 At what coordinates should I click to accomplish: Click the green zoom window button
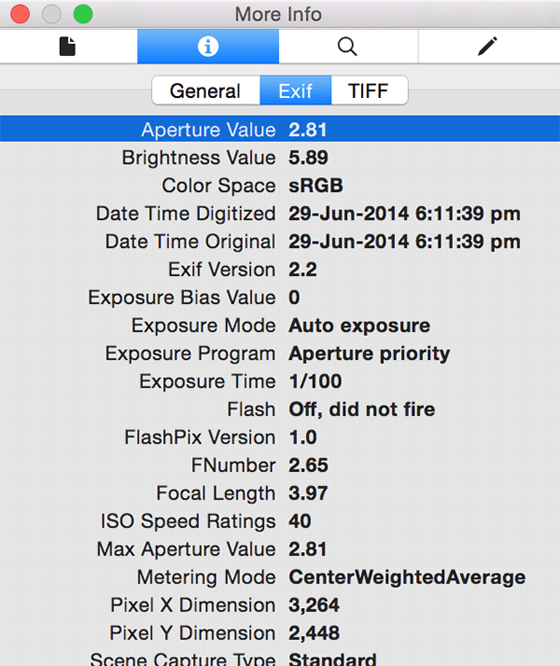point(83,15)
